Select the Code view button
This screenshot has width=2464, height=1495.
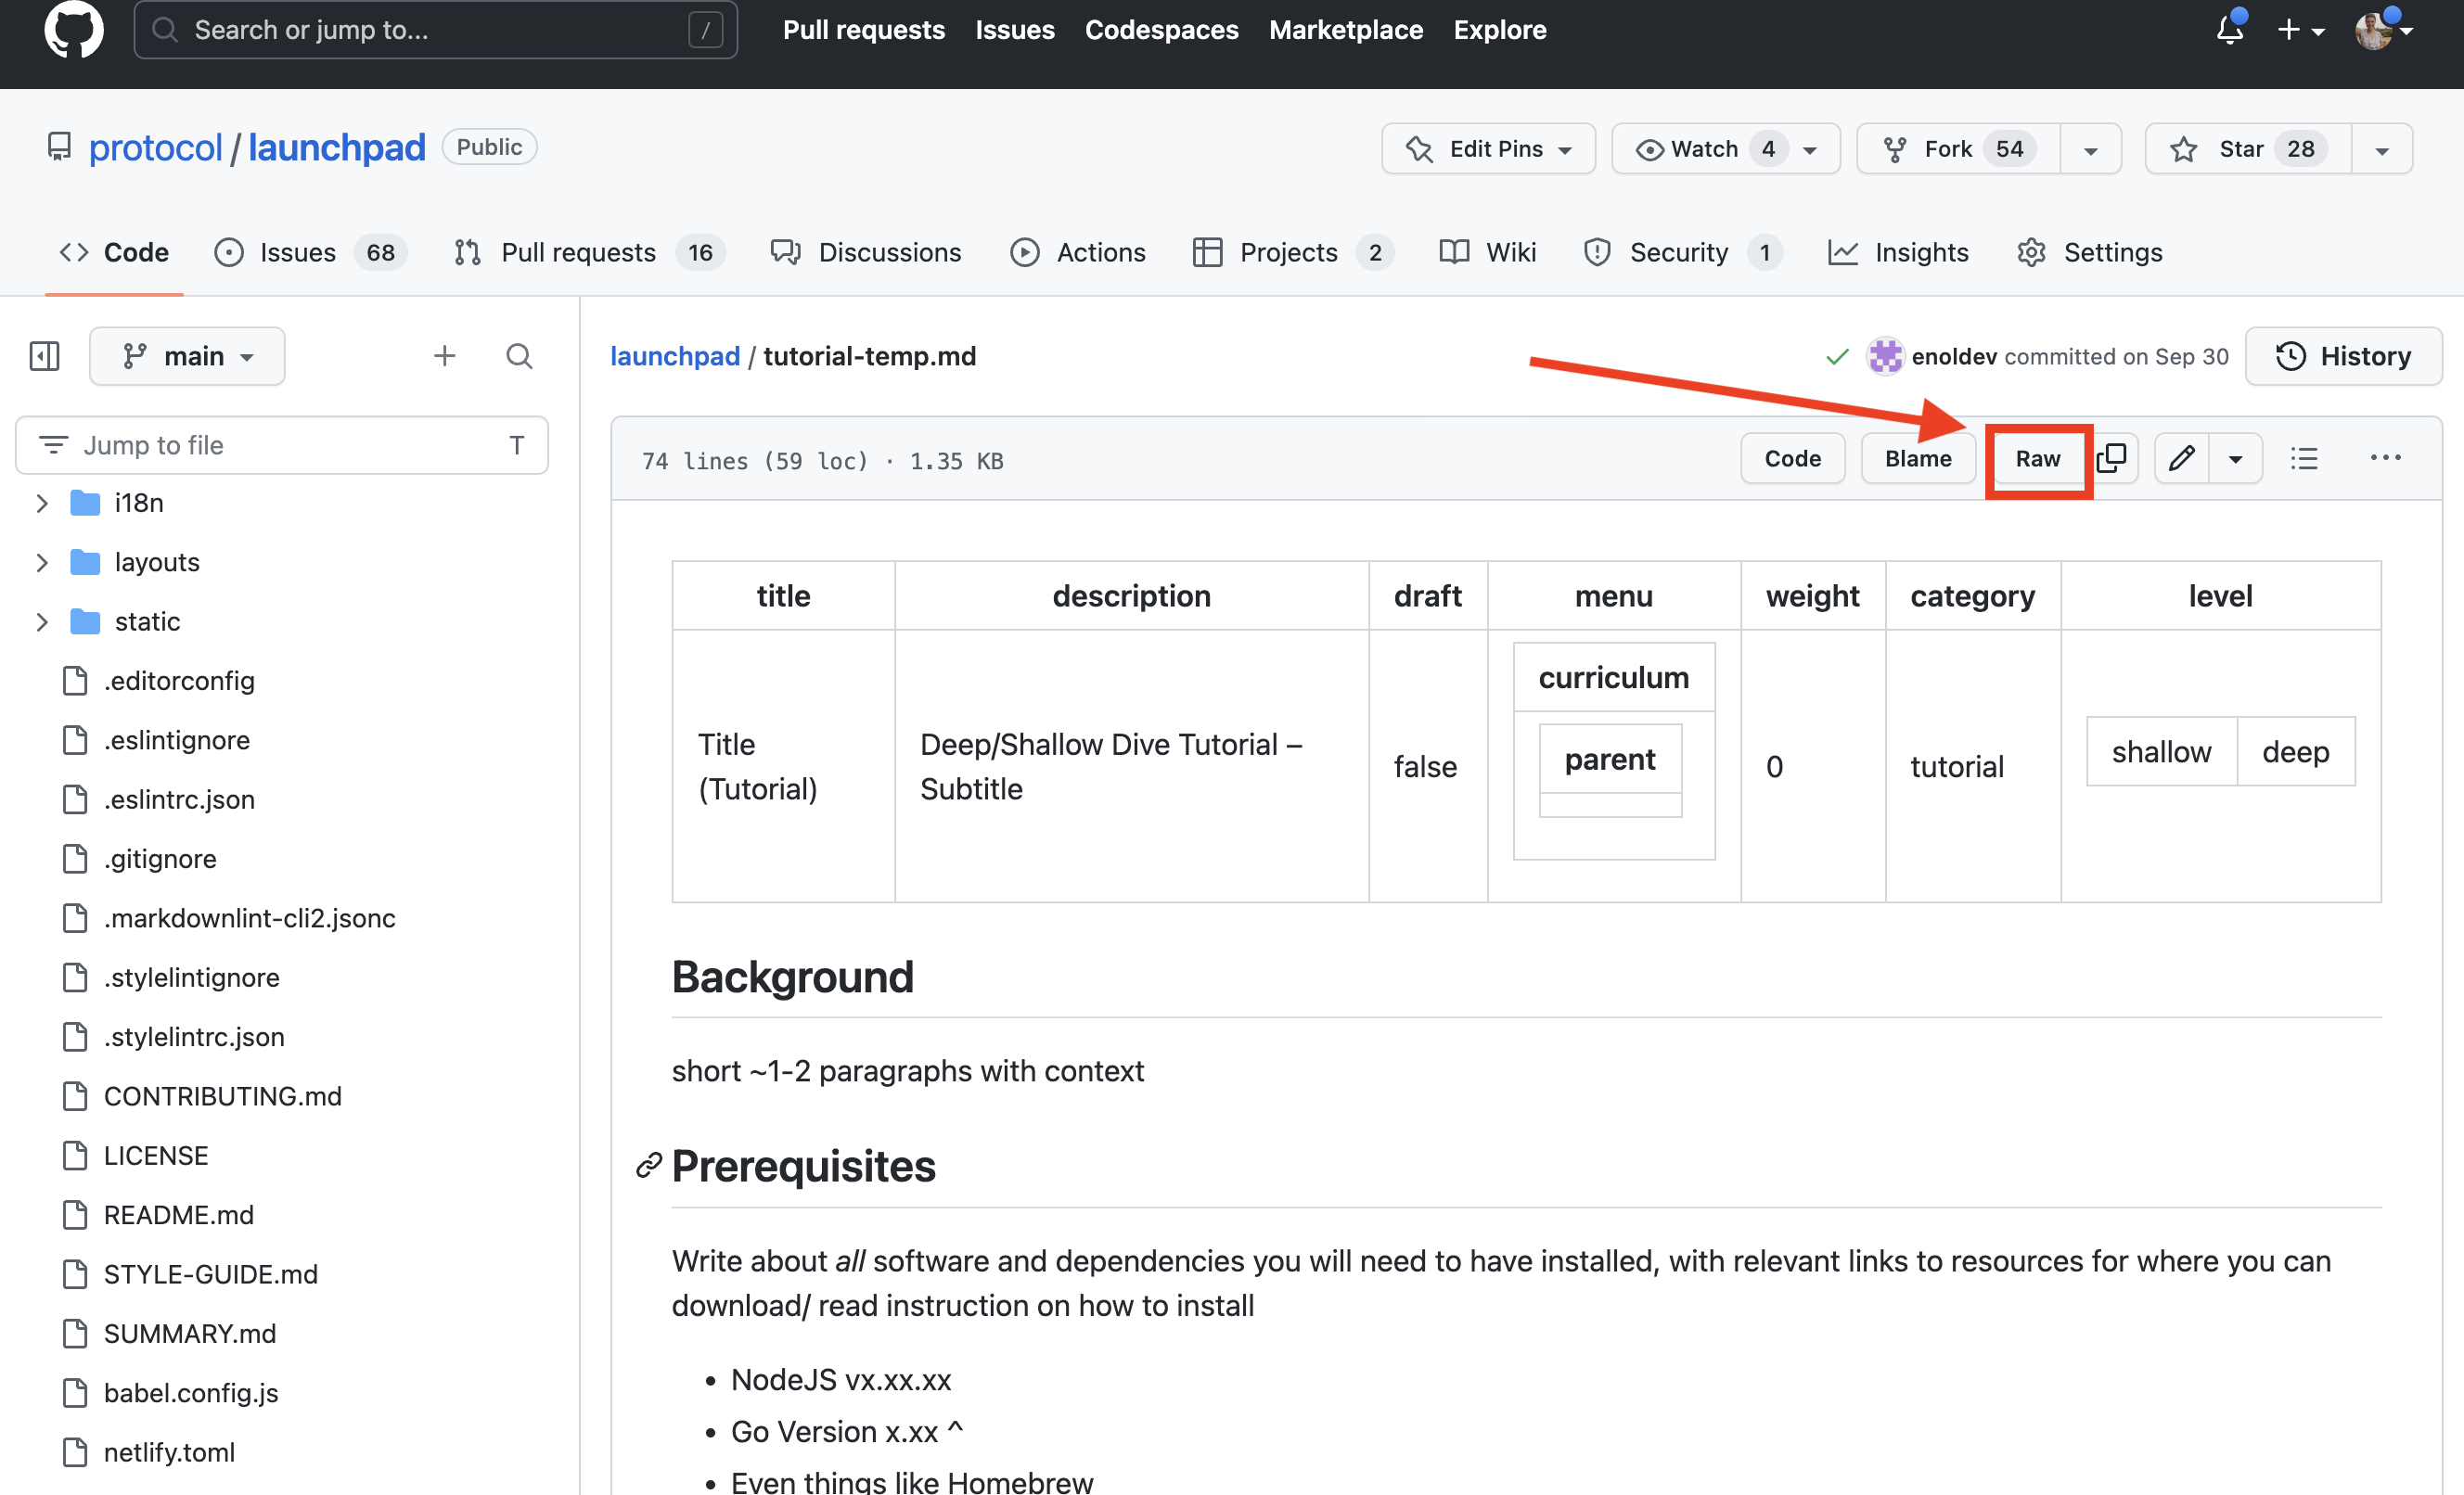coord(1792,458)
